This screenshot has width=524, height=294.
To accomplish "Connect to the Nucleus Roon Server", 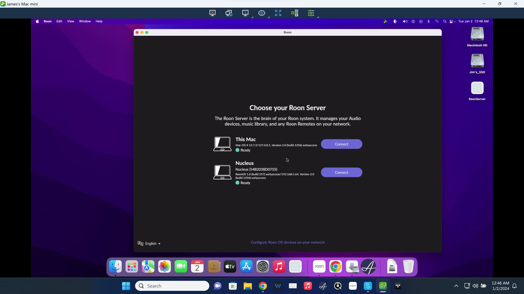I will [x=341, y=172].
